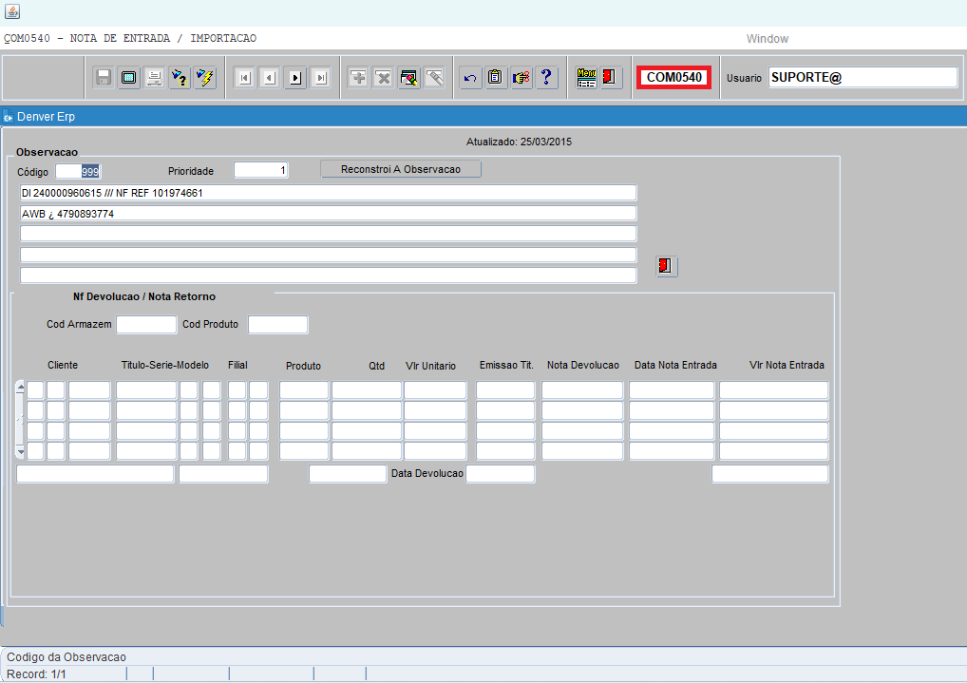Click the Qtd column header

tap(377, 366)
